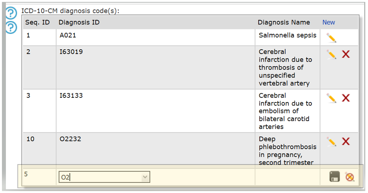368x193 pixels.
Task: Select the Diagnosis ID column header
Action: coord(79,22)
